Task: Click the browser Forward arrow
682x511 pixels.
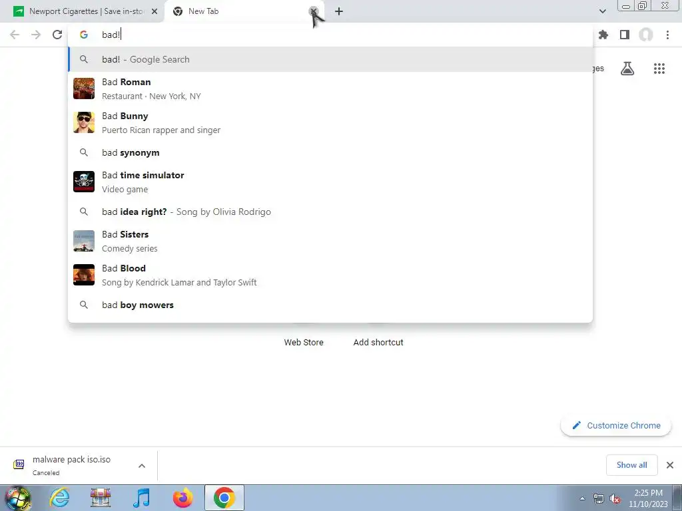Action: (x=36, y=35)
